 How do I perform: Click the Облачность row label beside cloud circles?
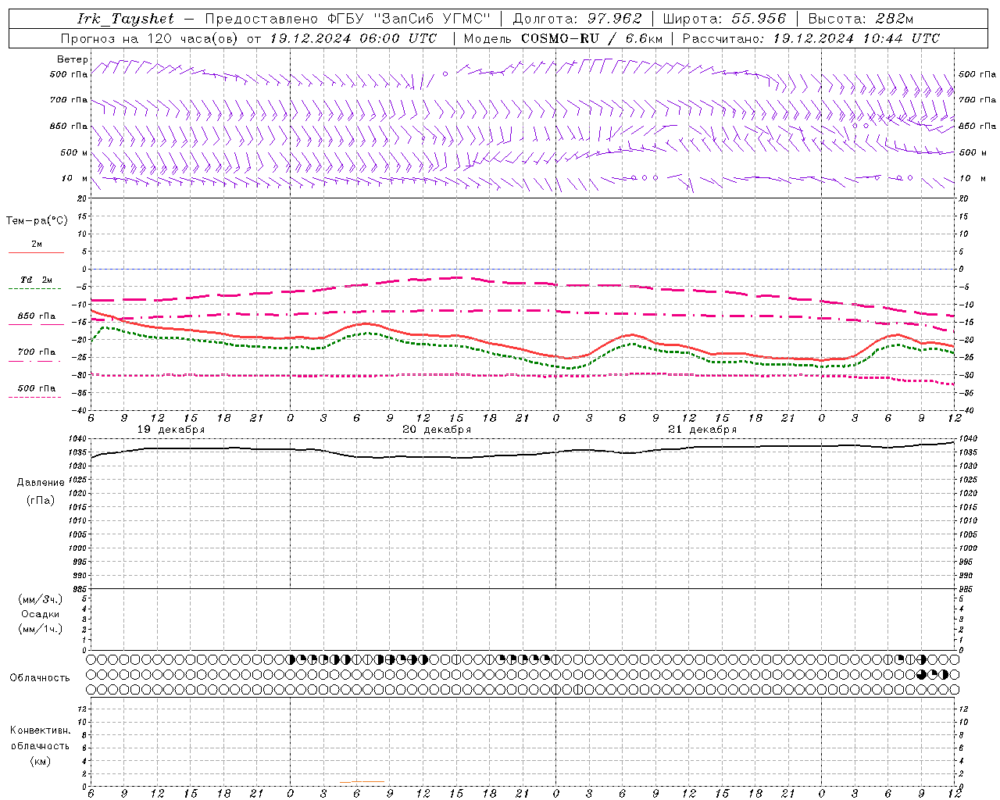40,677
